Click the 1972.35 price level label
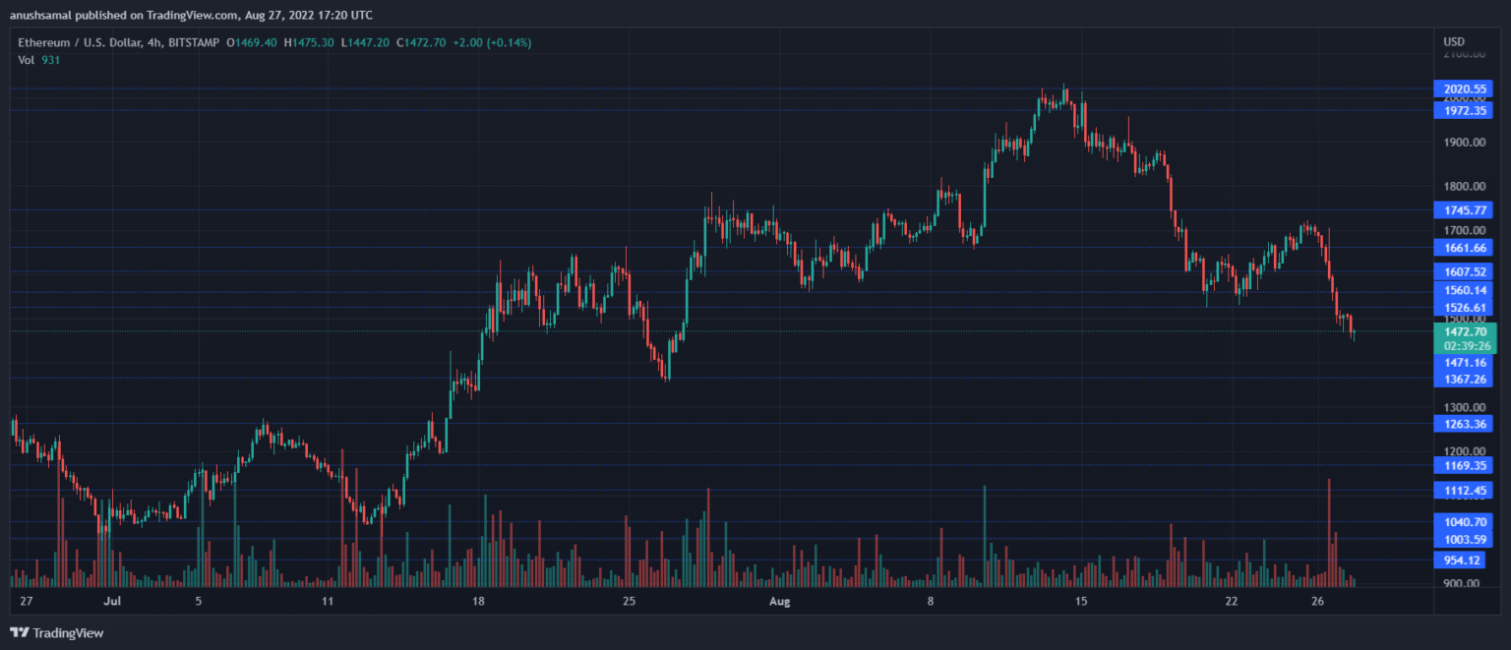 click(x=1465, y=110)
